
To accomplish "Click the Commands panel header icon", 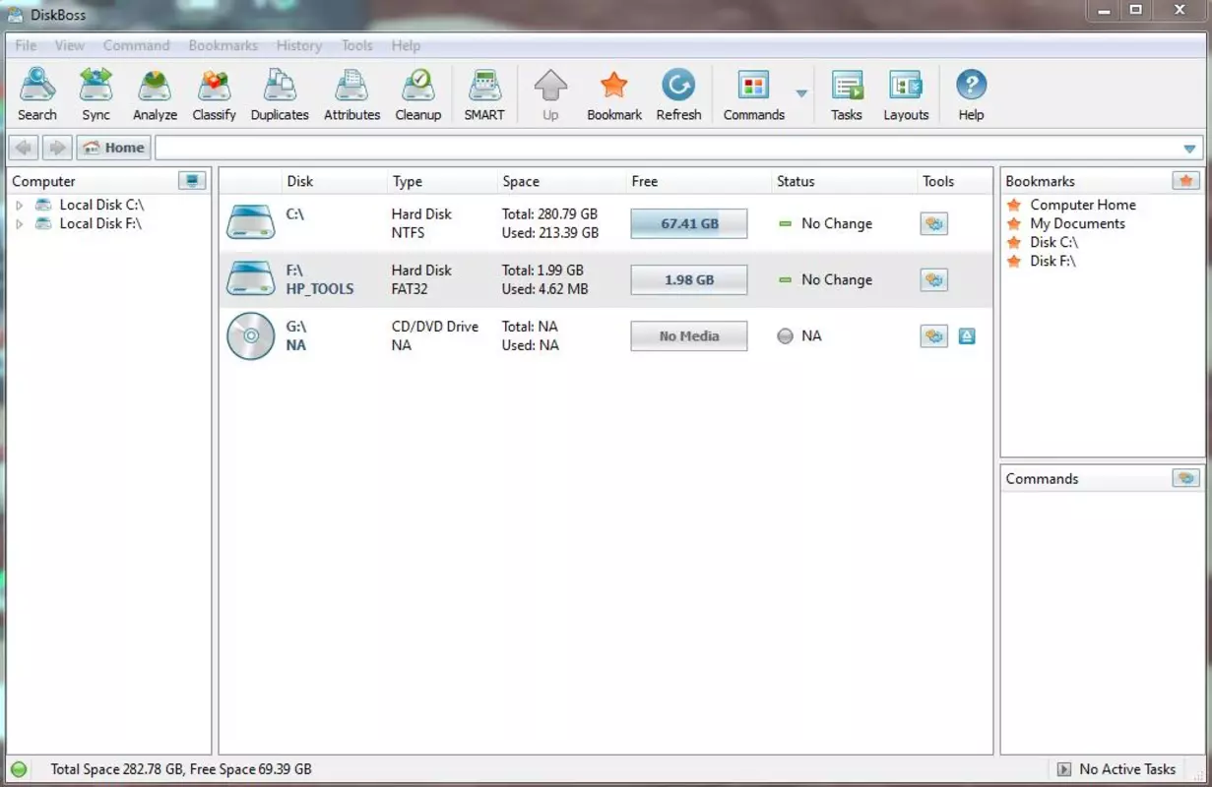I will tap(1185, 478).
